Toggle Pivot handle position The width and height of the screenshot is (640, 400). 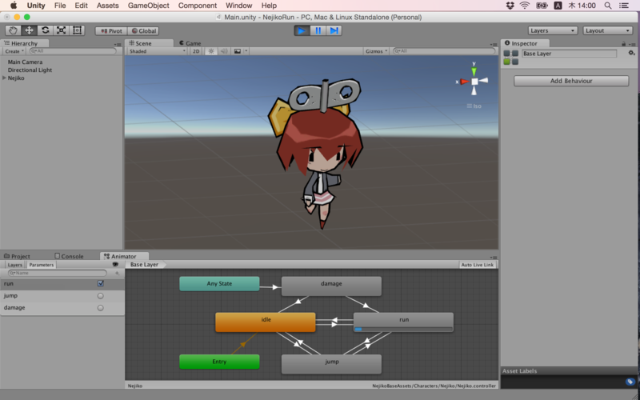111,31
